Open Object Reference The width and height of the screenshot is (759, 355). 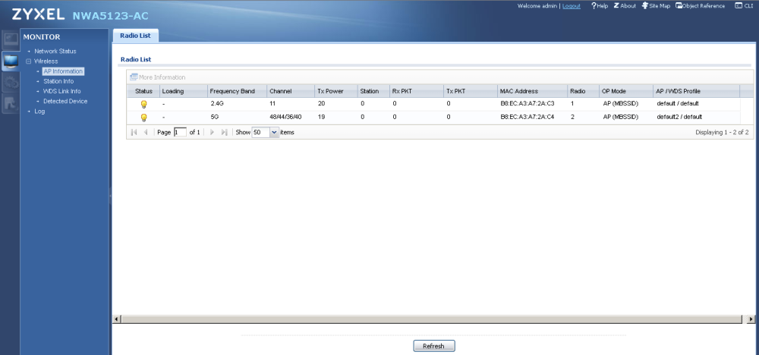[701, 6]
